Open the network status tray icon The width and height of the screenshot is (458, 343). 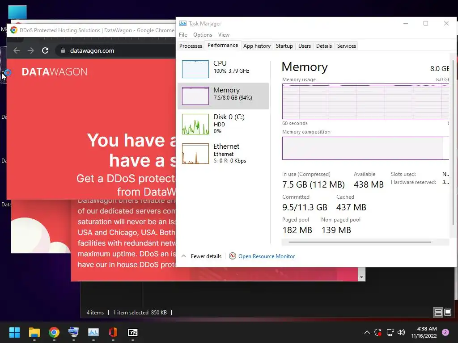[390, 332]
